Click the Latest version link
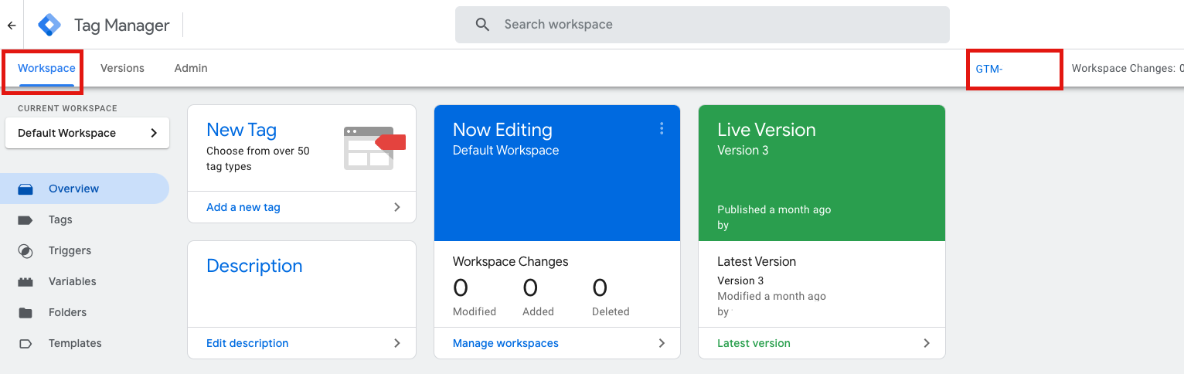 click(754, 343)
